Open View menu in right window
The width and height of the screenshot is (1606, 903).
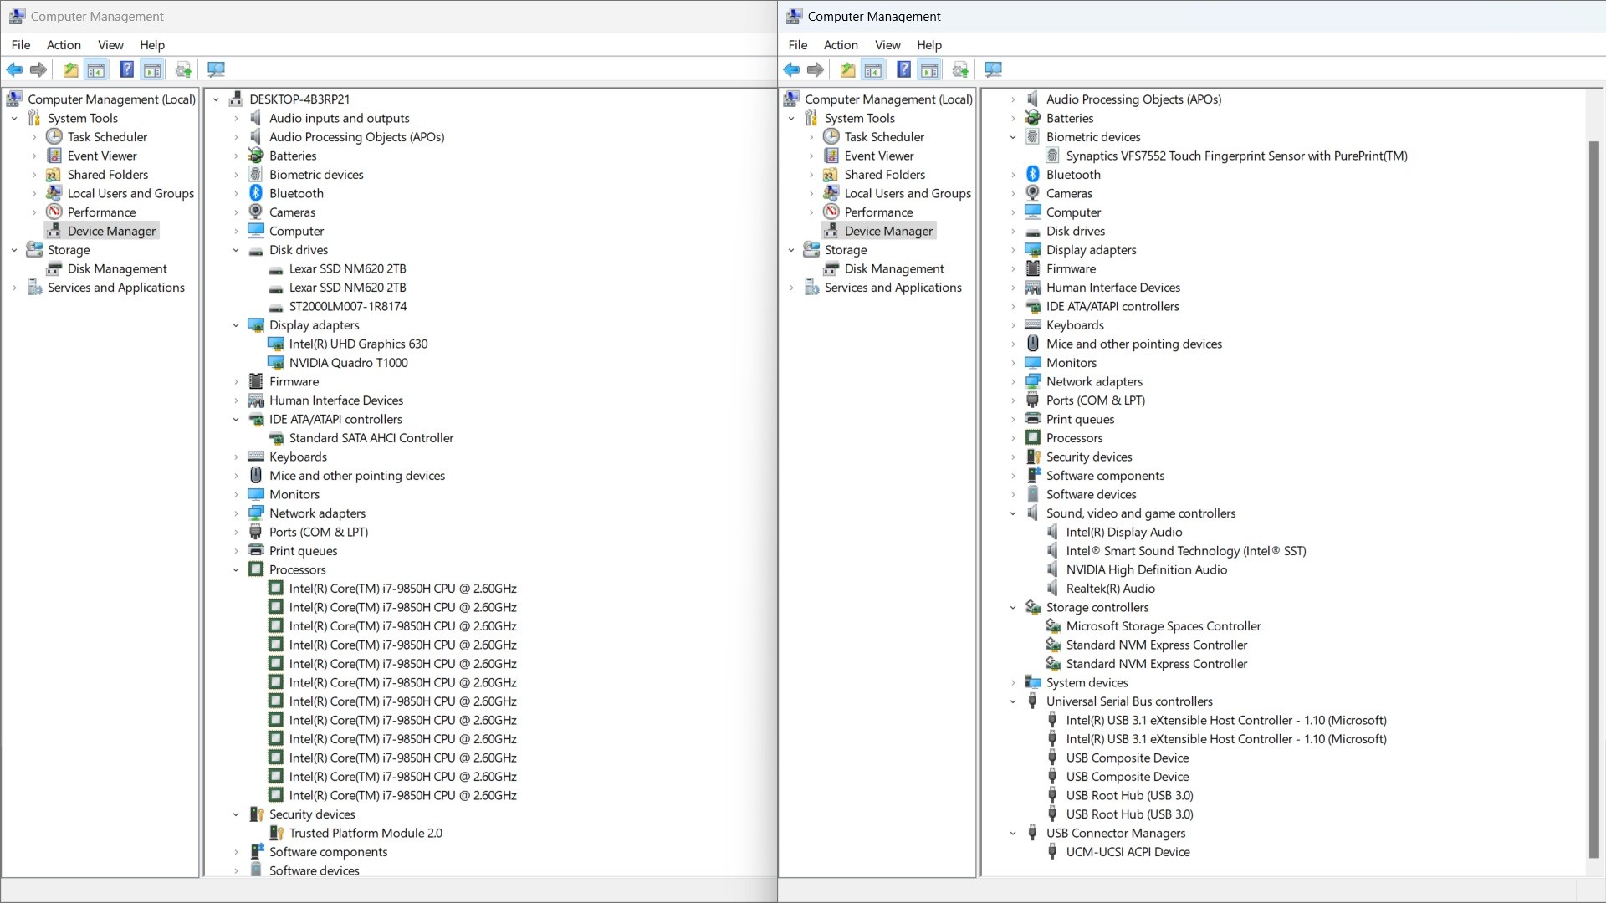[x=887, y=45]
